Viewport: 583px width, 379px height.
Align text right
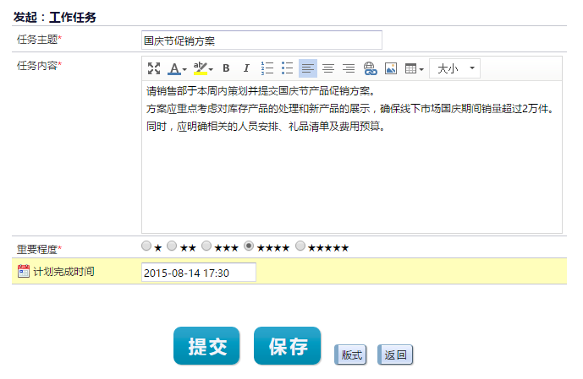tap(349, 68)
